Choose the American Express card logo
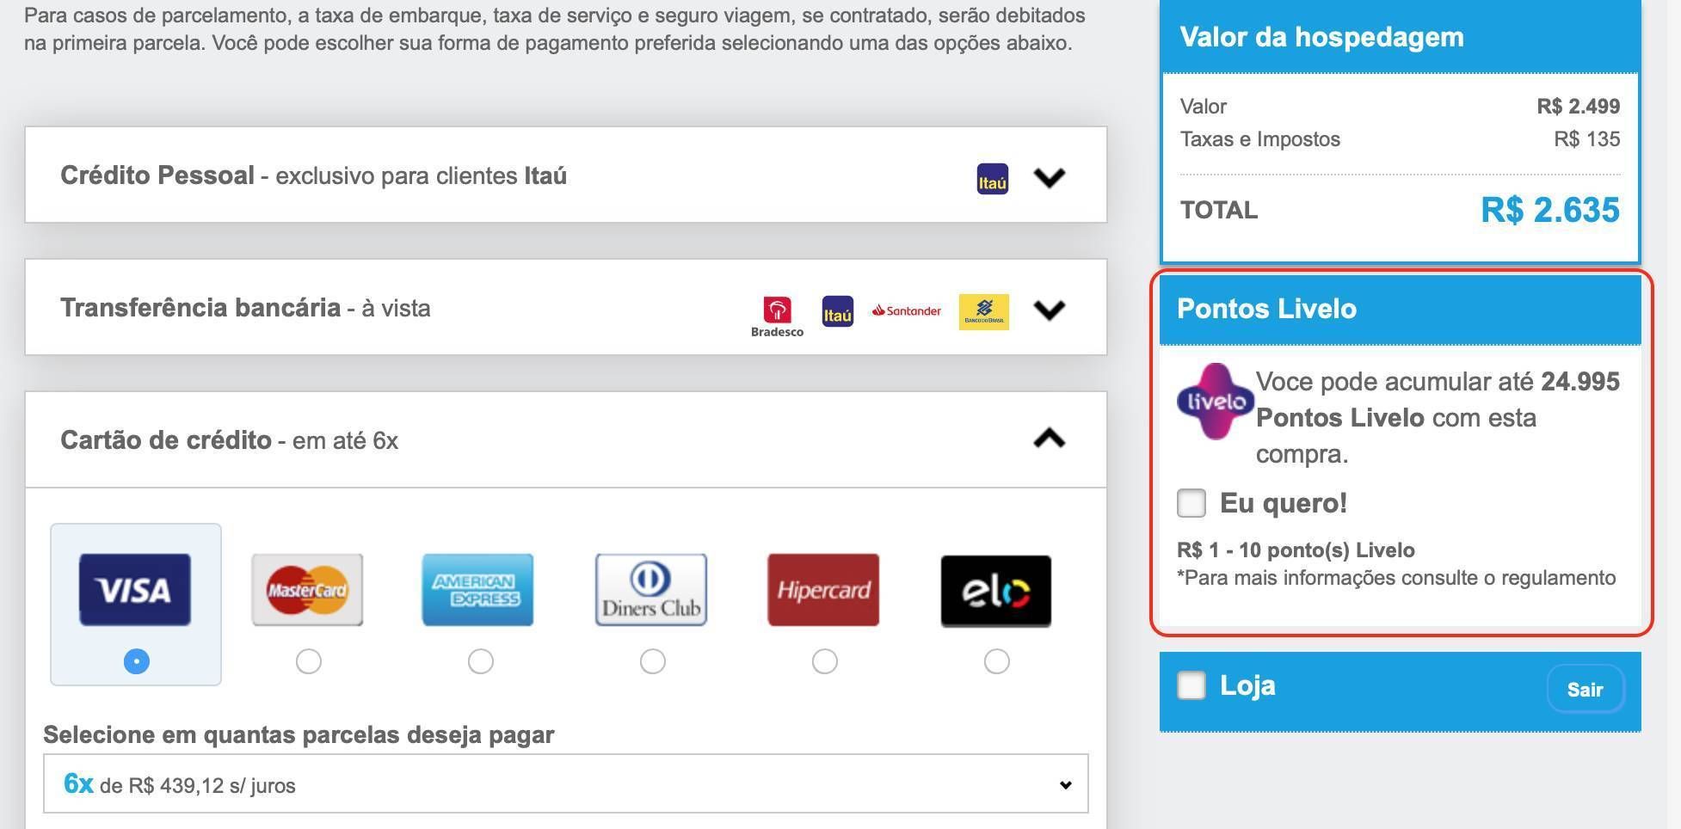Image resolution: width=1681 pixels, height=829 pixels. pyautogui.click(x=477, y=590)
